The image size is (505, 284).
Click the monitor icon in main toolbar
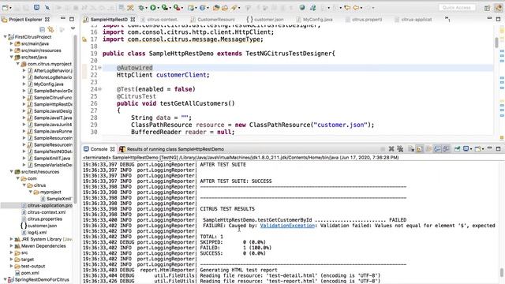[x=37, y=7]
